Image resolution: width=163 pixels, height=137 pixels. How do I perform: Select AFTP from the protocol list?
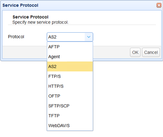(x=70, y=47)
